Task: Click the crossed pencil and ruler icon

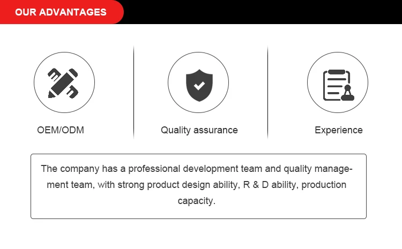Action: click(x=64, y=82)
